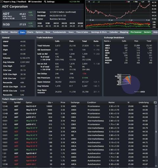The image size is (158, 168).
Task: Sort biggest trades by Underlying column header
Action: pos(144,102)
